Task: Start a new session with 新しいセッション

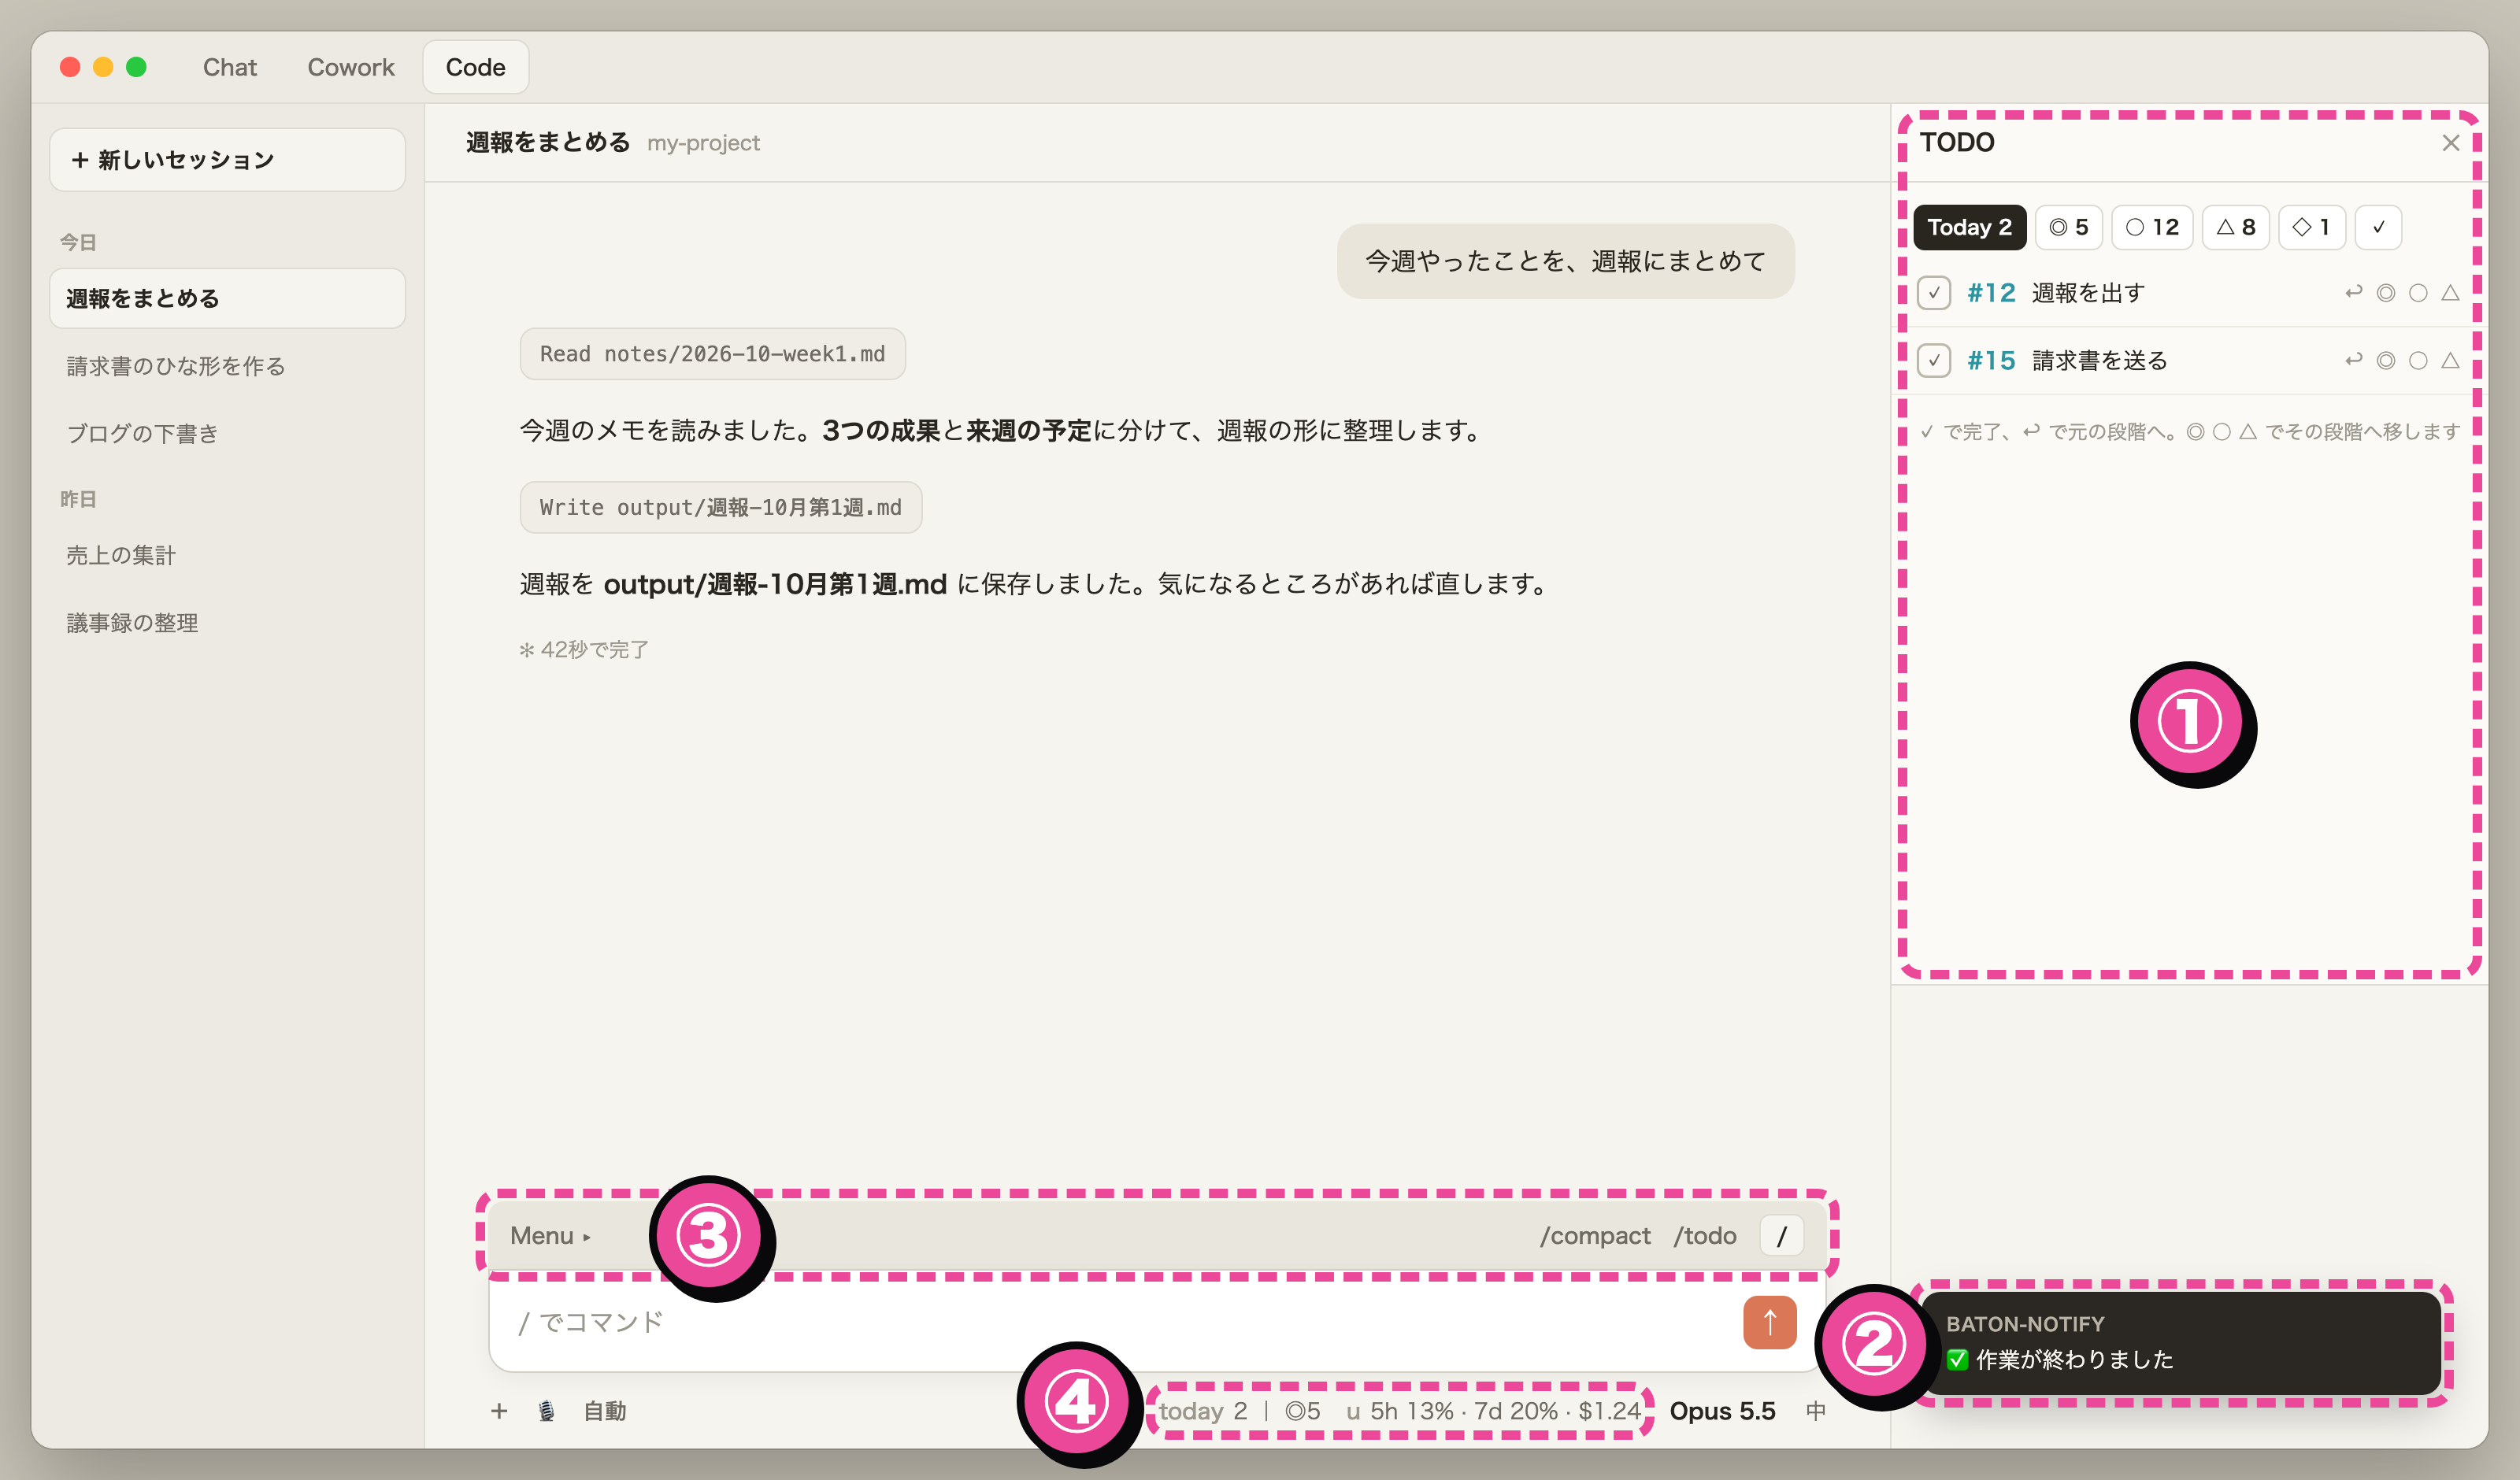Action: click(x=227, y=160)
